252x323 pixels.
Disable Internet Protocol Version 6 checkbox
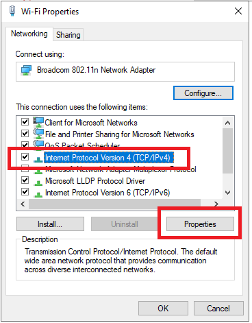pos(25,191)
